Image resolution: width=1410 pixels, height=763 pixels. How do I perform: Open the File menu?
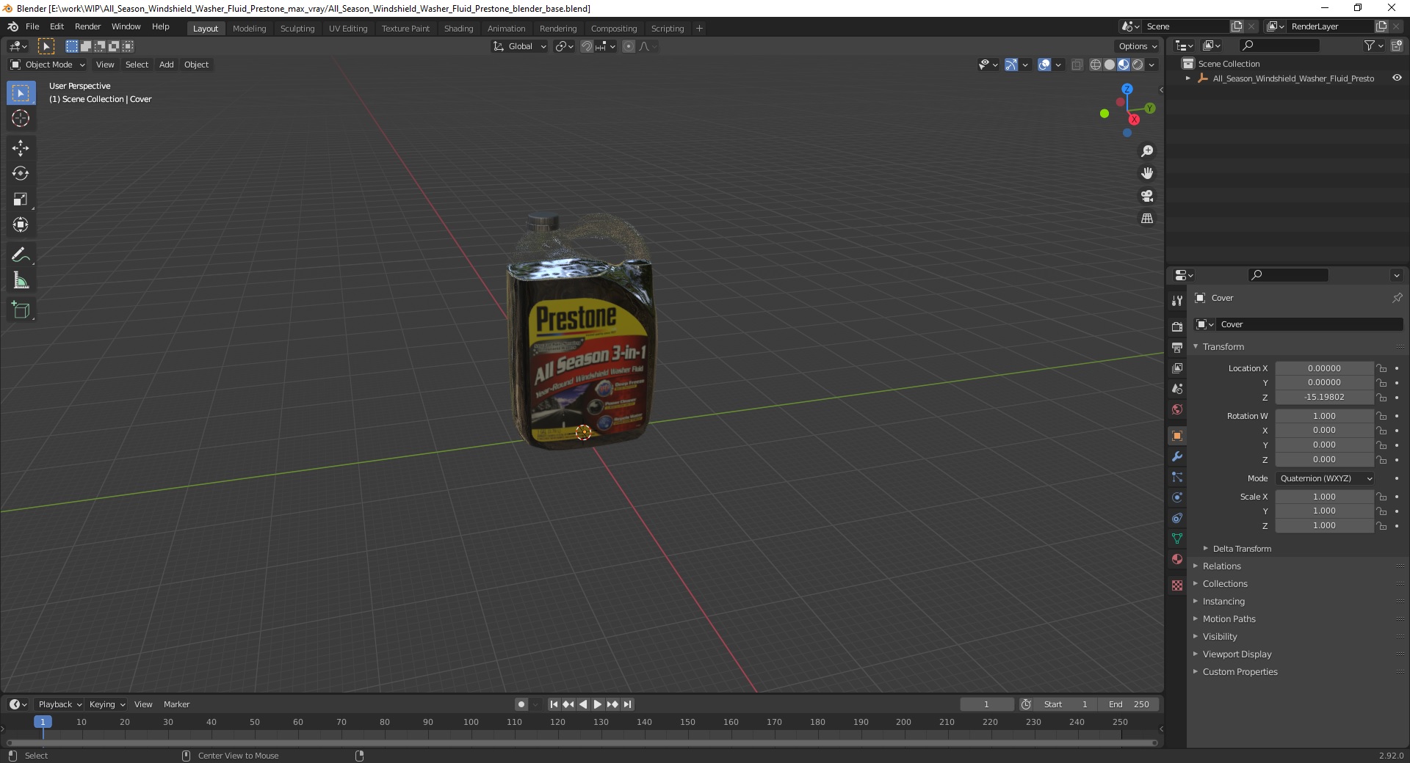(x=32, y=26)
